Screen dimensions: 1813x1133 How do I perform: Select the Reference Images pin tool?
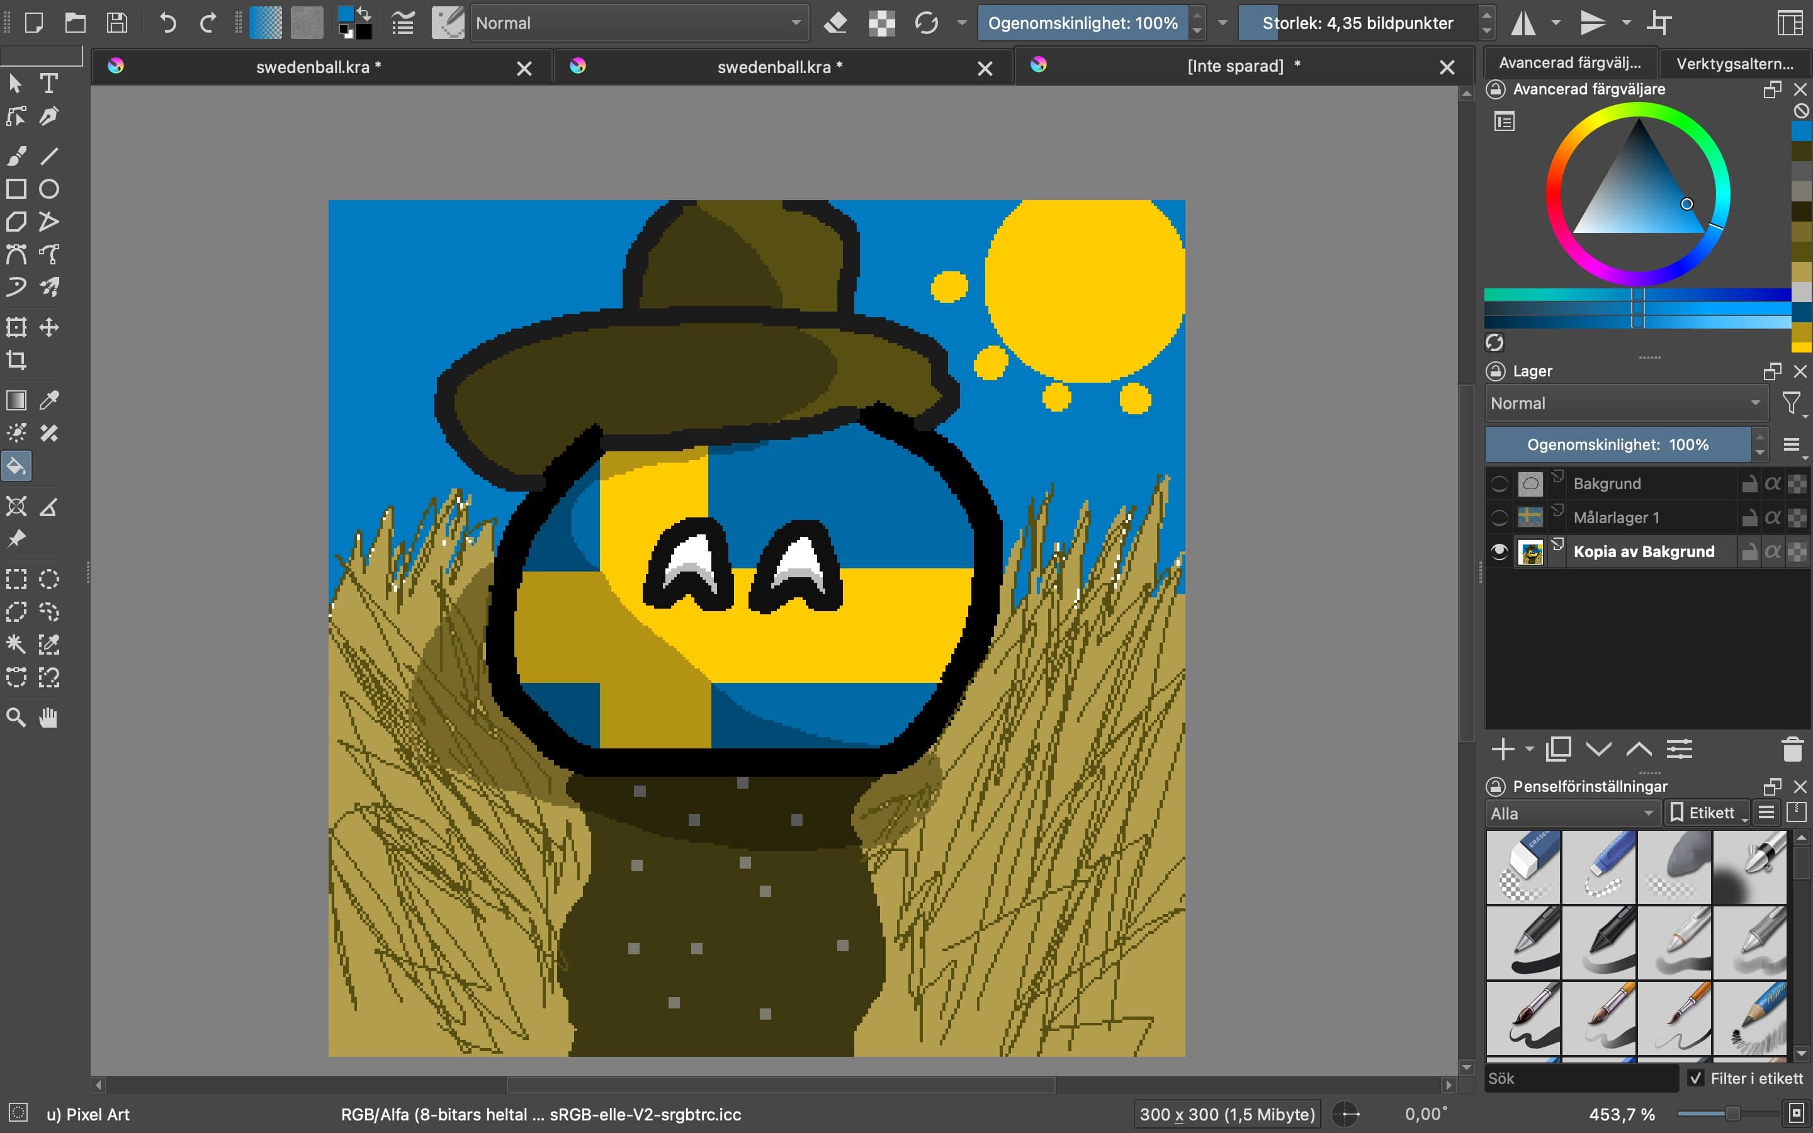[16, 539]
